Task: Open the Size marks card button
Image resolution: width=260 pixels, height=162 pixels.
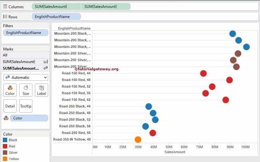Action: pos(26,90)
